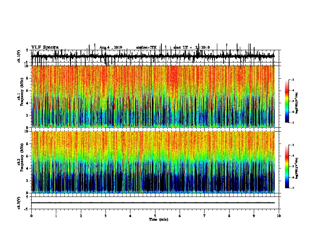This screenshot has width=314, height=242.
Task: Click time axis tick label '9'
Action: point(254,216)
